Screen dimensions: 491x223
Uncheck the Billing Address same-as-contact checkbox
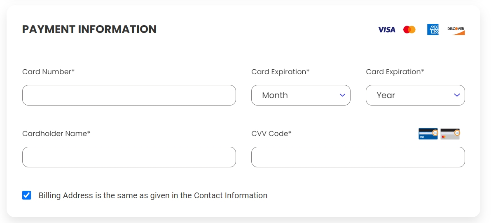click(27, 195)
